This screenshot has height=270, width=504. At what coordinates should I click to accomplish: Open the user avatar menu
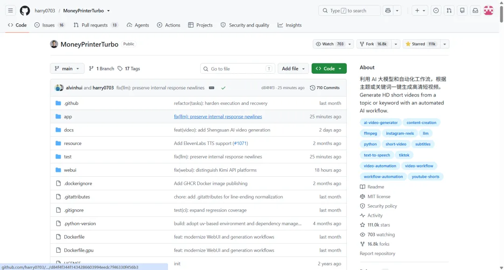click(489, 11)
